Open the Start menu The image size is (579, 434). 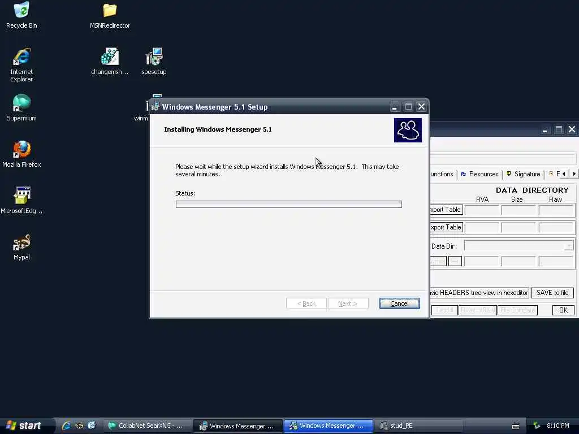point(27,426)
